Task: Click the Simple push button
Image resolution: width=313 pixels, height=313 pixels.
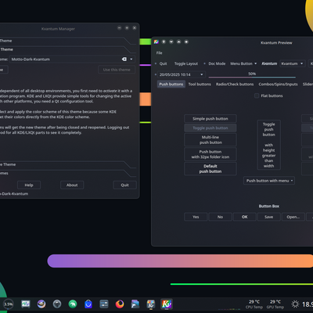Action: 210,118
